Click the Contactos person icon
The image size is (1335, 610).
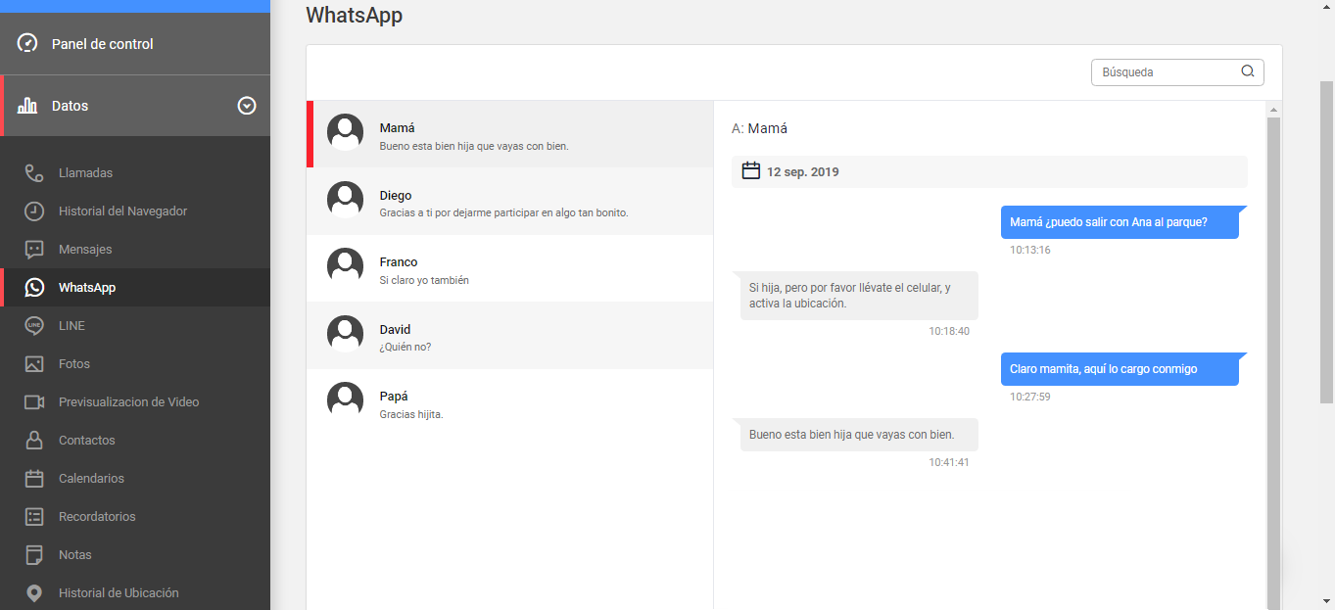(x=34, y=441)
